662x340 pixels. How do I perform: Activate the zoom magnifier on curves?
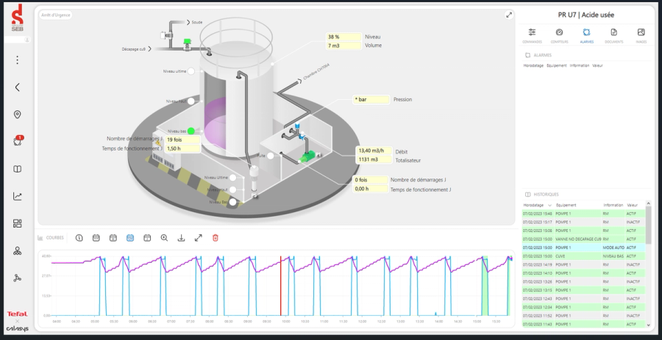click(164, 238)
